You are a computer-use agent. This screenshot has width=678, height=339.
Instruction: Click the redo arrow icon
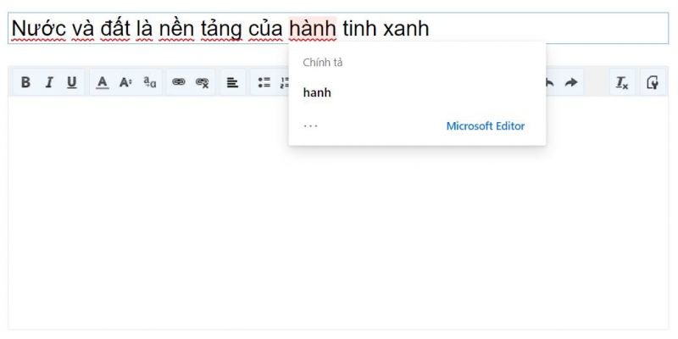pyautogui.click(x=571, y=82)
